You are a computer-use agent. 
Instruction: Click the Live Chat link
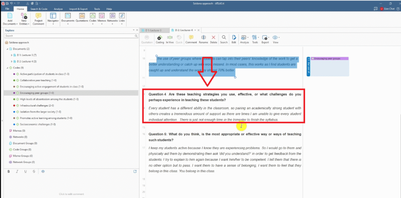point(389,8)
